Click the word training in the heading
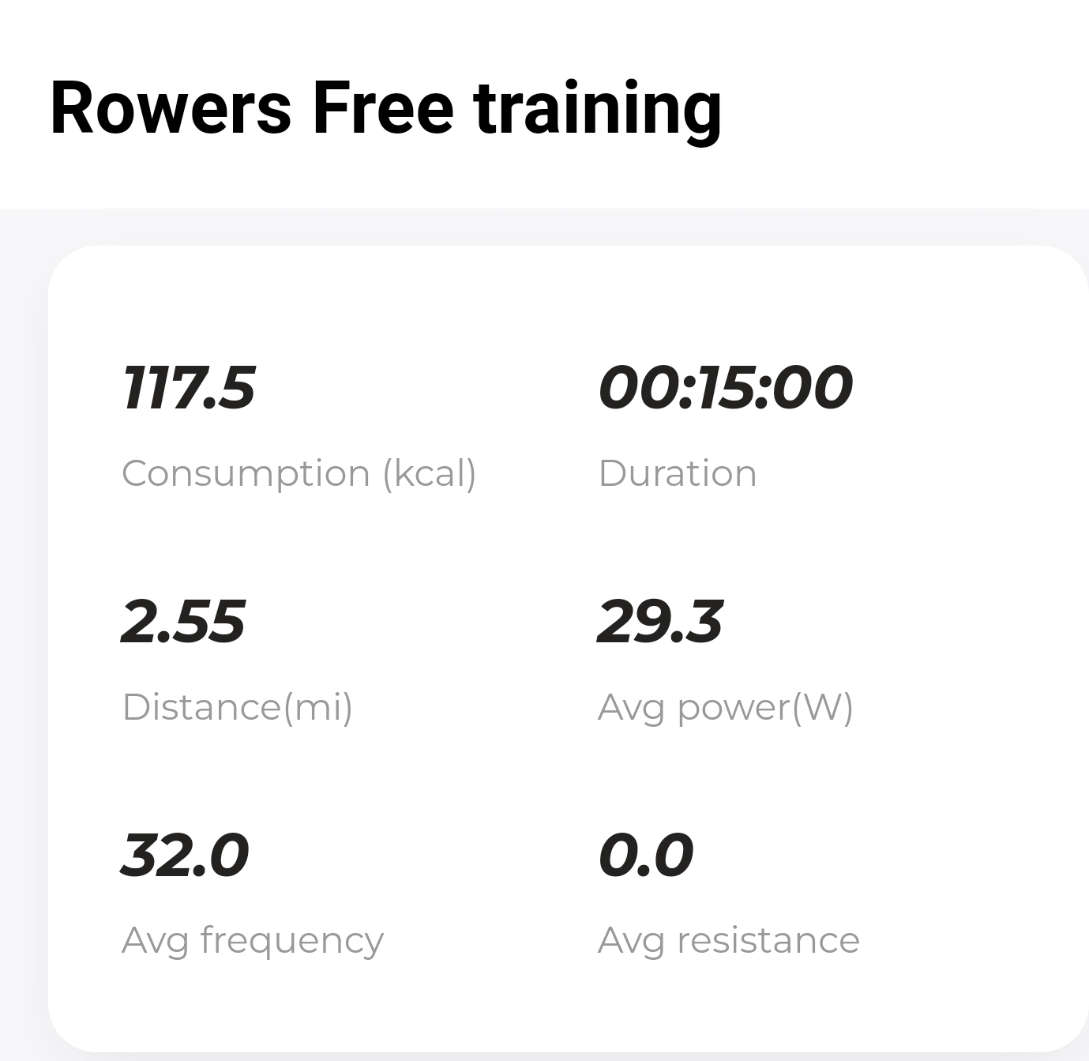Viewport: 1089px width, 1061px height. click(598, 110)
